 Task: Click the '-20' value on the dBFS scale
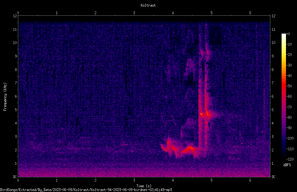click(x=289, y=54)
